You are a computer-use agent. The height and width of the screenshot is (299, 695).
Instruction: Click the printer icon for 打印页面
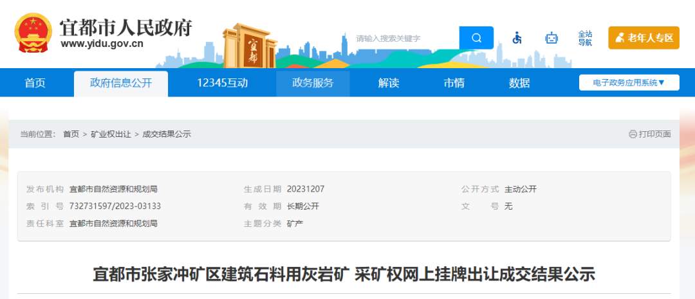click(633, 134)
